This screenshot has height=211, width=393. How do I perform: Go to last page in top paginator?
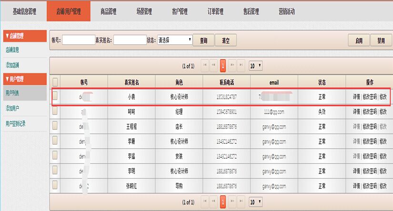241,65
